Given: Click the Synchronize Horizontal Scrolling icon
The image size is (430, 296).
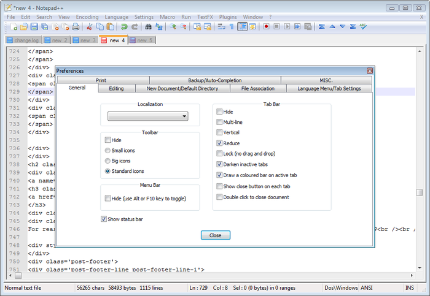Looking at the screenshot, I should [x=208, y=27].
